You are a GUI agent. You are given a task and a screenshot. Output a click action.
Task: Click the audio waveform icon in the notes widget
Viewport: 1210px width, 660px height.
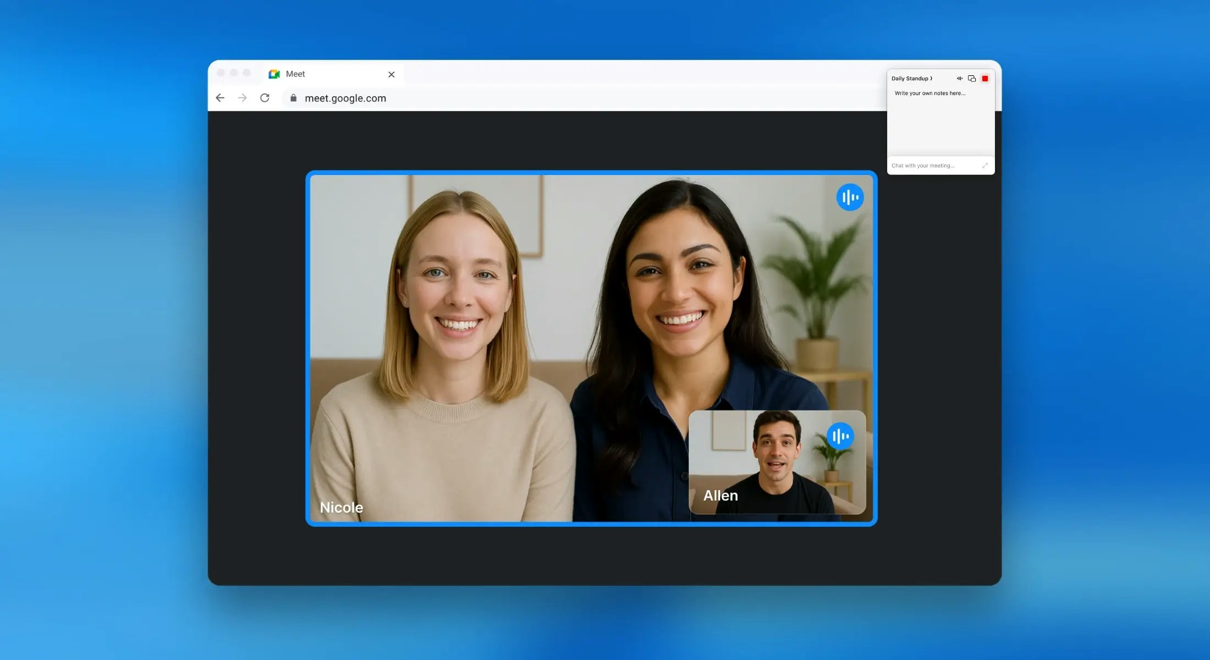click(x=959, y=79)
